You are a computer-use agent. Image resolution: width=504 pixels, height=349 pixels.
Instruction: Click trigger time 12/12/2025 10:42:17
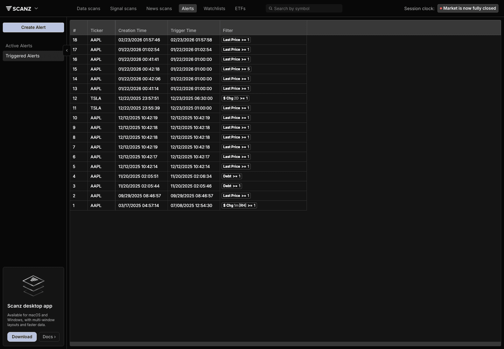click(190, 157)
